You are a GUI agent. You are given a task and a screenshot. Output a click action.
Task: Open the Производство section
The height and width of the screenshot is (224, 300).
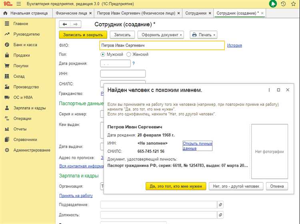(26, 87)
